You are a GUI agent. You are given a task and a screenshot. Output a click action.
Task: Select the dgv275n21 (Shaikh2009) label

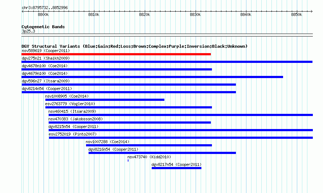46,58
